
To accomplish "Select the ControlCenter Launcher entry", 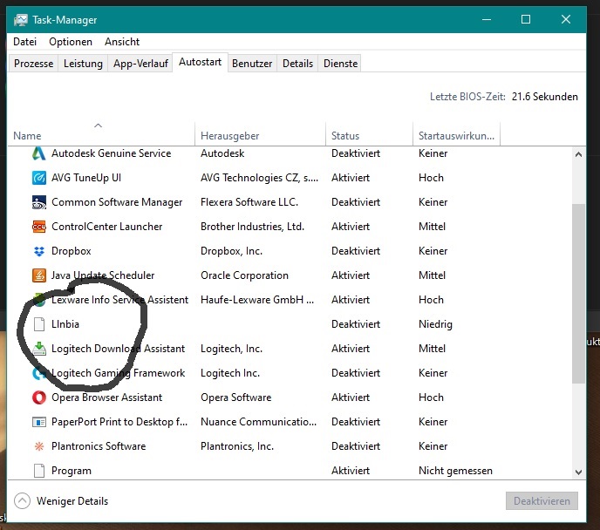I will 106,227.
